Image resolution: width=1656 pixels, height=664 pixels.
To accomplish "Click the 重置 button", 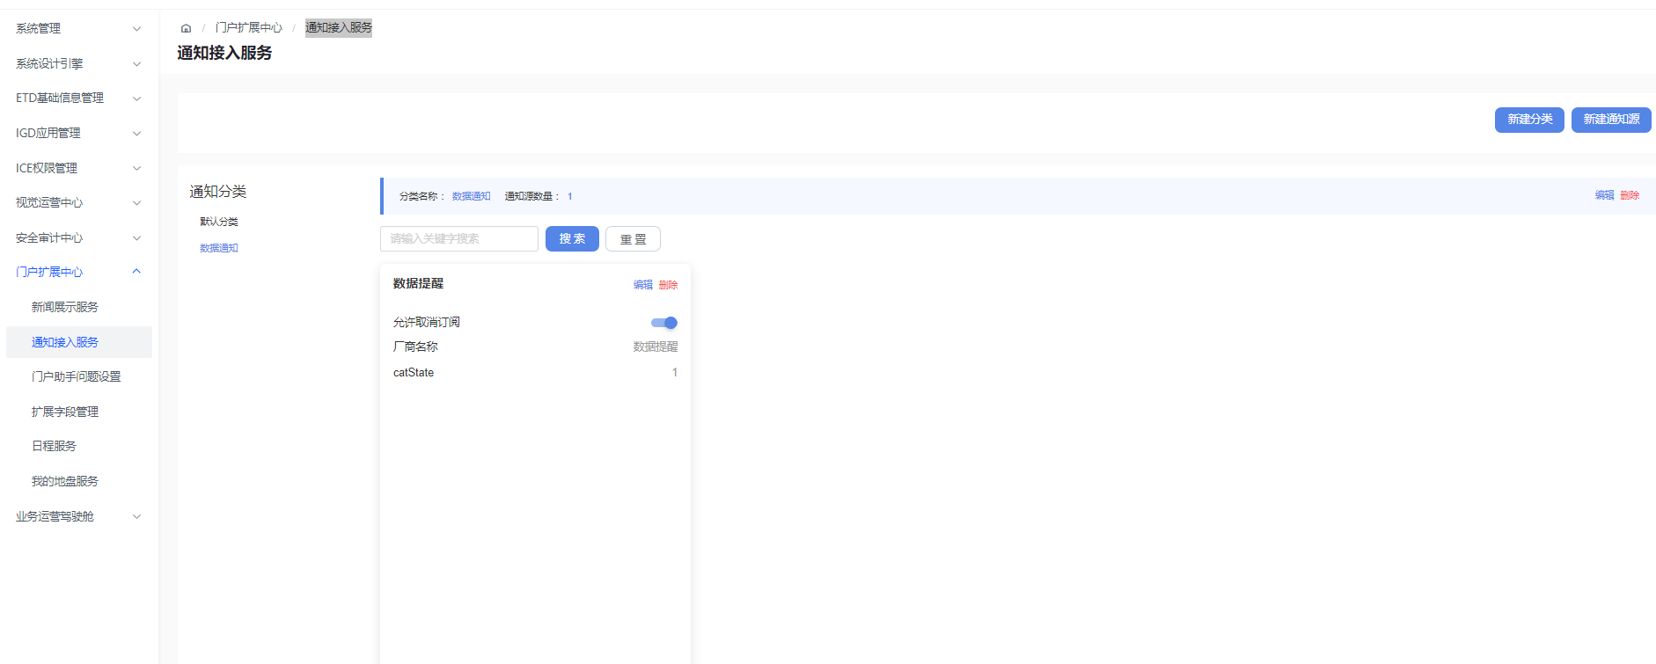I will 633,239.
